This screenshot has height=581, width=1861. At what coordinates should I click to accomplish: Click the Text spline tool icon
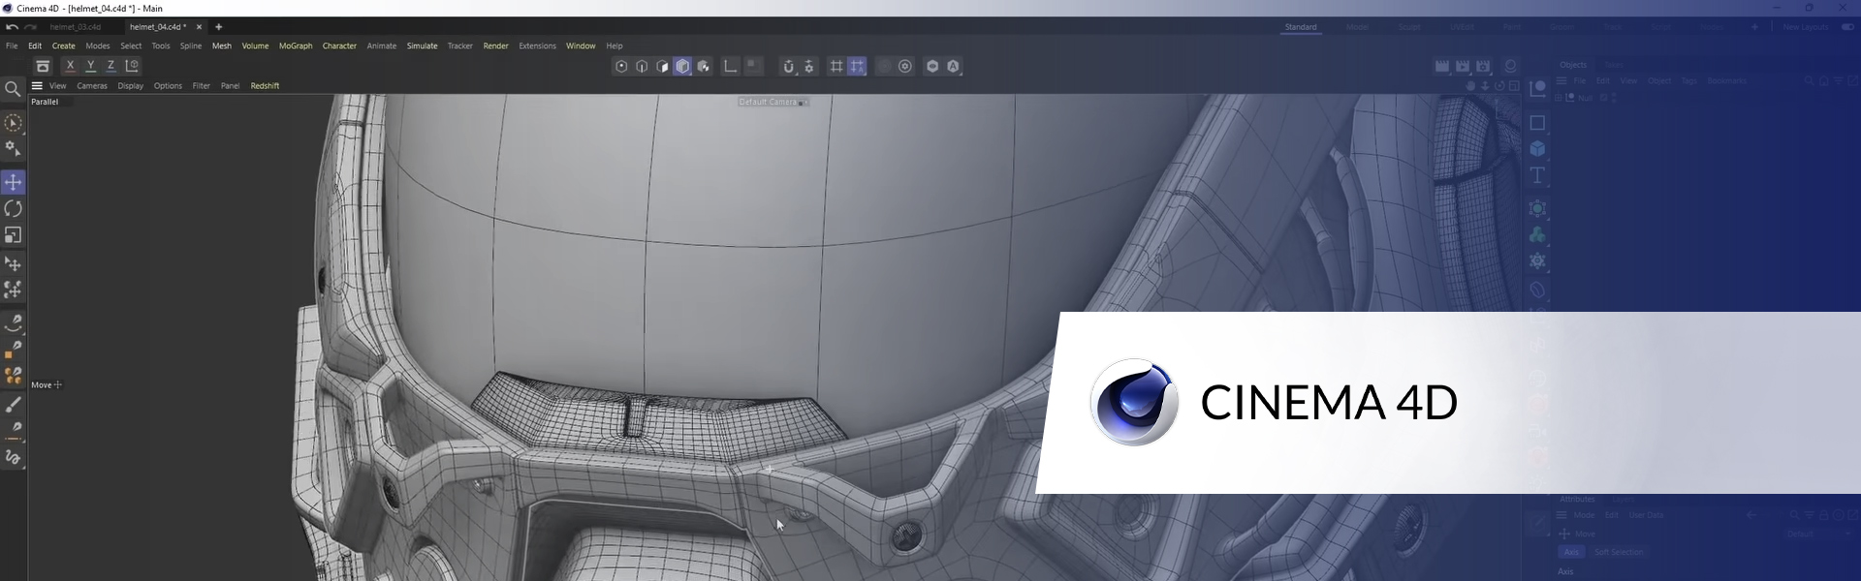[x=1537, y=175]
